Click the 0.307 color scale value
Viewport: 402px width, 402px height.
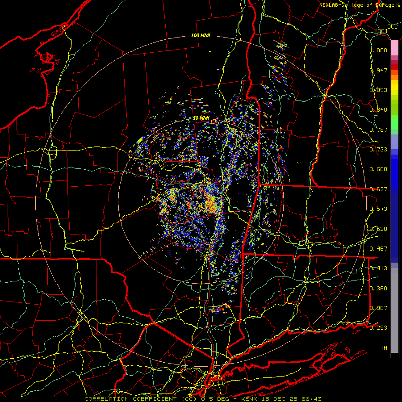tap(378, 308)
